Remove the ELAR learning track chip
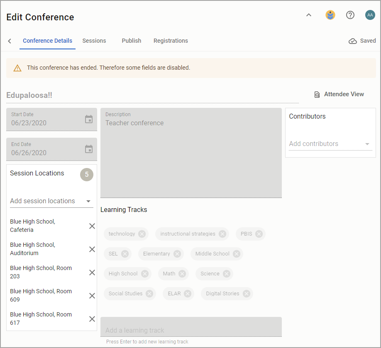381x348 pixels. click(x=188, y=294)
